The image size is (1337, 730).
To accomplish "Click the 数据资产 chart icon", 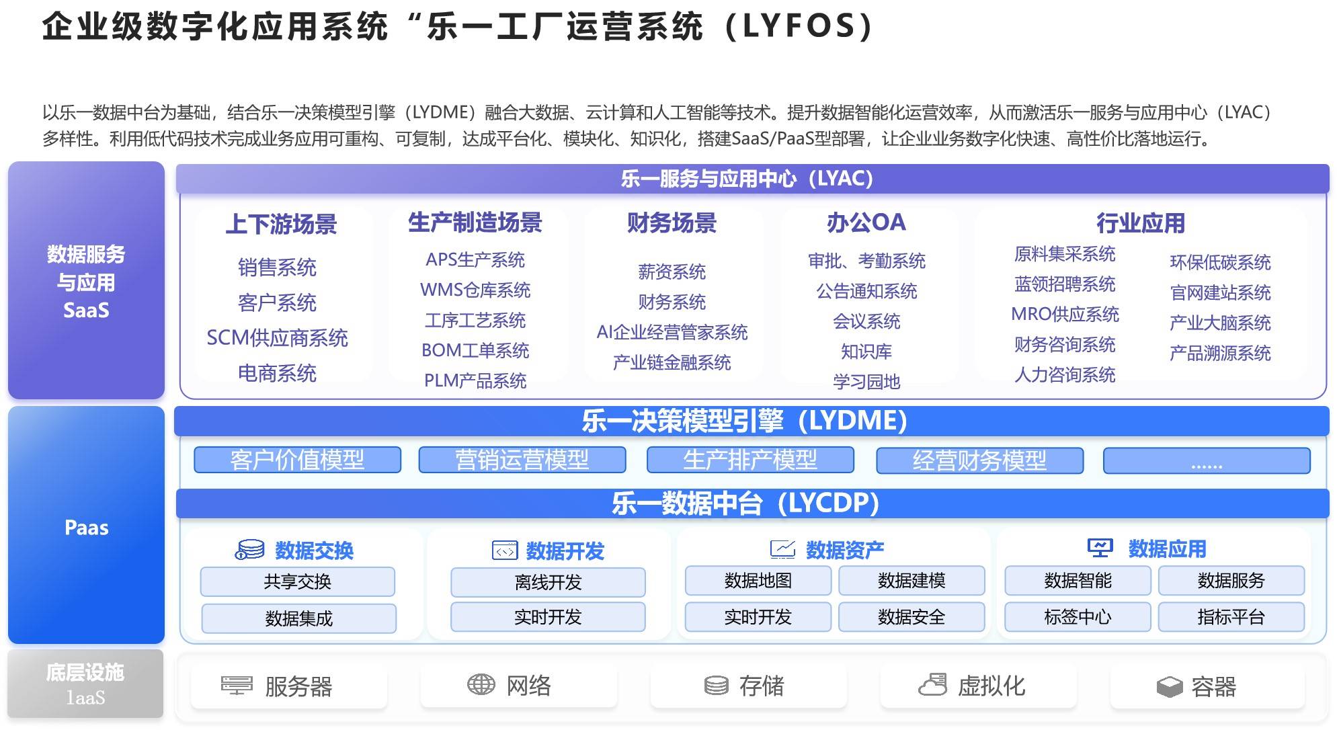I will (x=782, y=550).
